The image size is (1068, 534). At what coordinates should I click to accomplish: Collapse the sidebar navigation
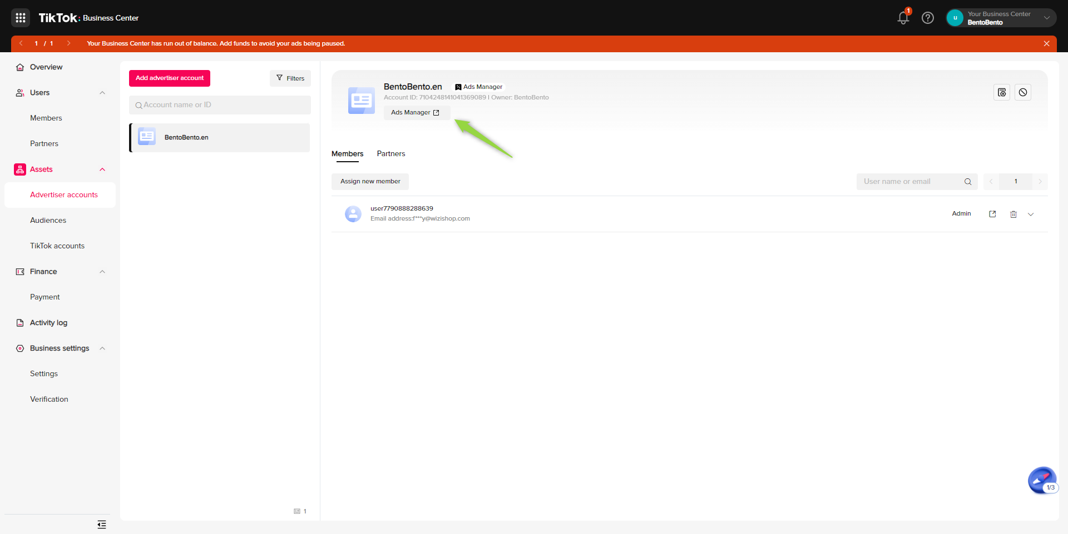[102, 525]
